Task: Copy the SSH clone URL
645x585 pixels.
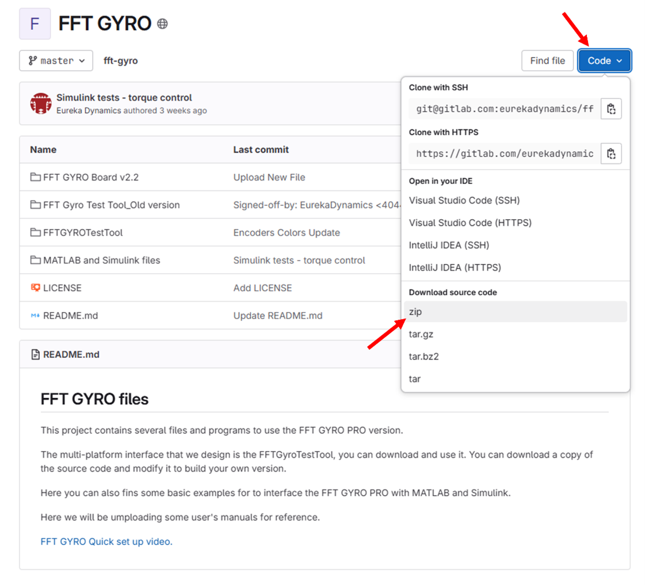Action: click(611, 109)
